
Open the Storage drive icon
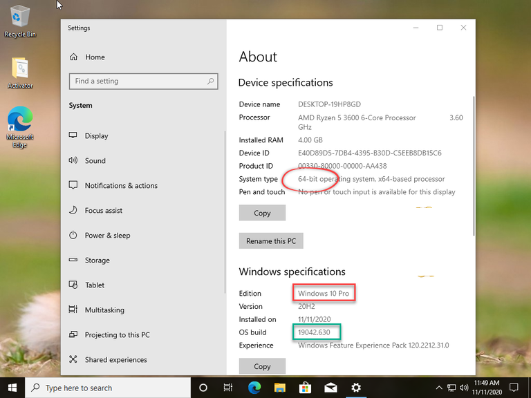click(x=73, y=260)
